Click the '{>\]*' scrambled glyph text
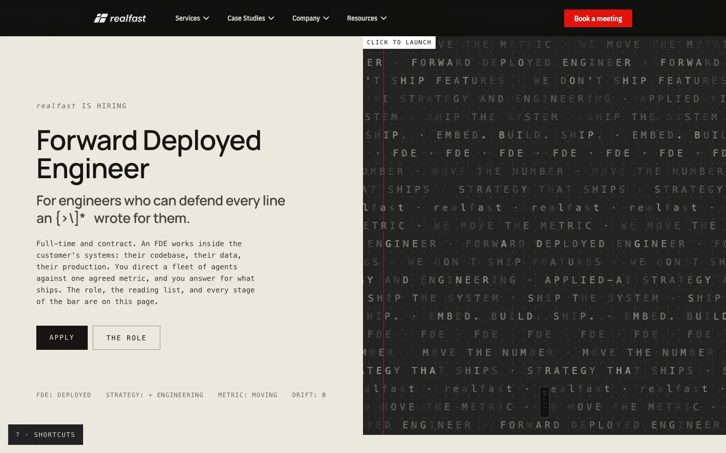Viewport: 726px width, 453px height. click(71, 218)
